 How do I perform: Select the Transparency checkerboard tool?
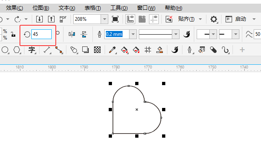point(97,50)
